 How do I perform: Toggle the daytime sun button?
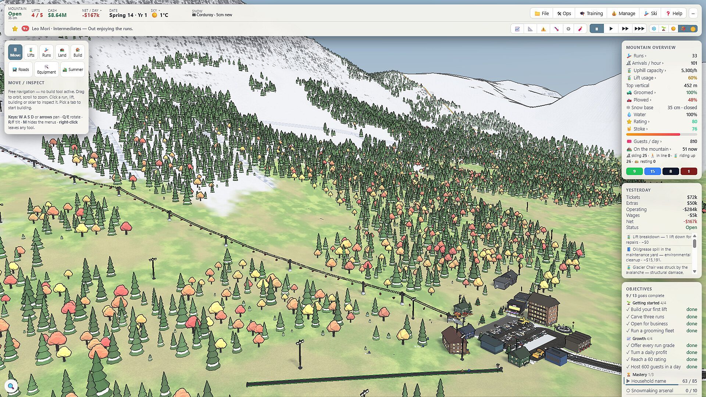click(x=693, y=29)
